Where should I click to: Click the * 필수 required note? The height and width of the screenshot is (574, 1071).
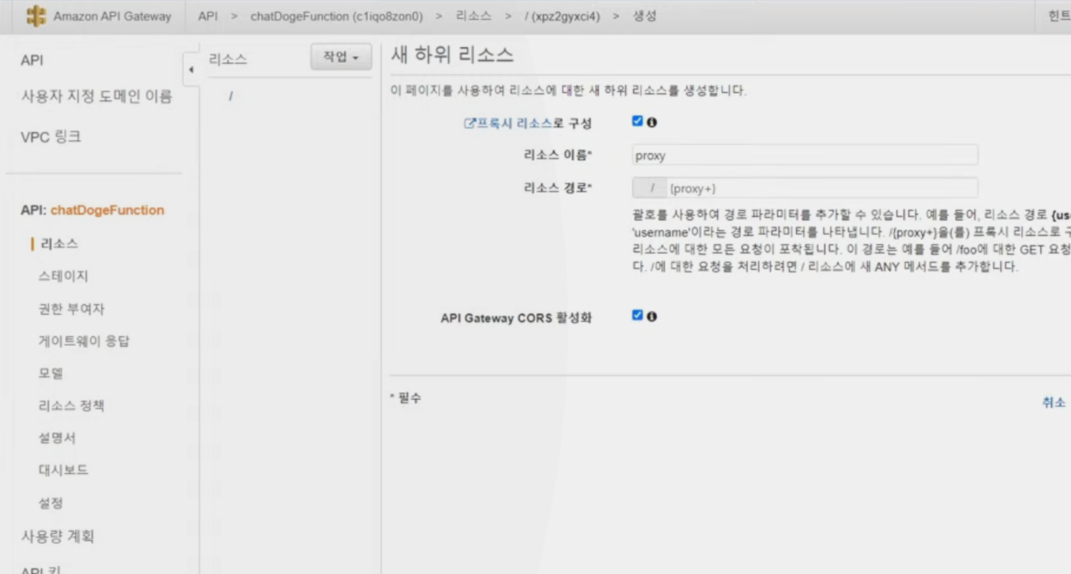click(x=406, y=398)
